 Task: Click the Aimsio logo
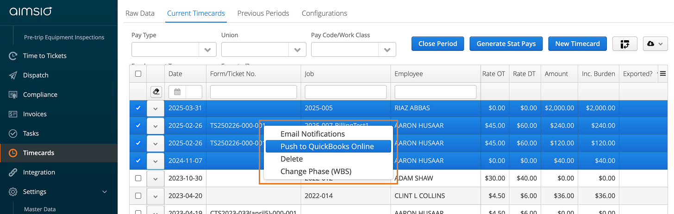pyautogui.click(x=31, y=11)
